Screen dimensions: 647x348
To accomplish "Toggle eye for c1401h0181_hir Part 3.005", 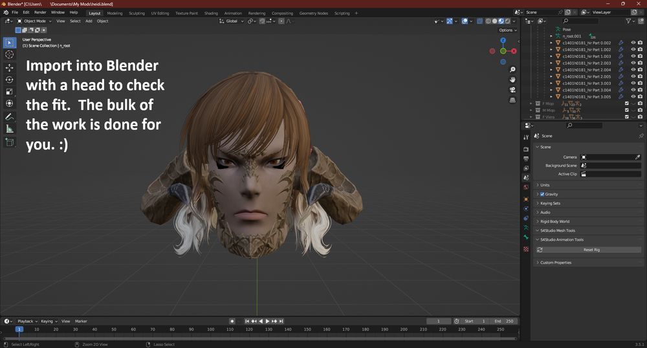I will coord(633,97).
